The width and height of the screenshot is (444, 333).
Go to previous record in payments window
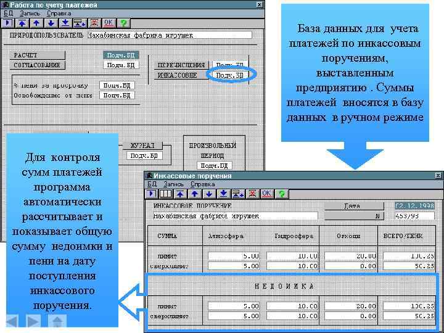[x=37, y=23]
